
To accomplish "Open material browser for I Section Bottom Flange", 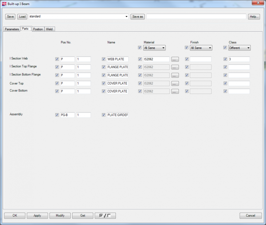I will pos(175,75).
